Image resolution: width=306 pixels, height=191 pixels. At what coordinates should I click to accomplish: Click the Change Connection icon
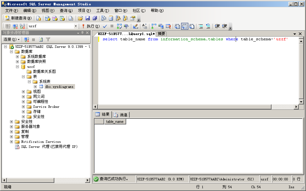coord(23,26)
